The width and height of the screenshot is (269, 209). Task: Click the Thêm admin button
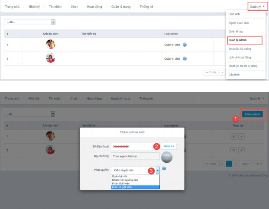(252, 114)
